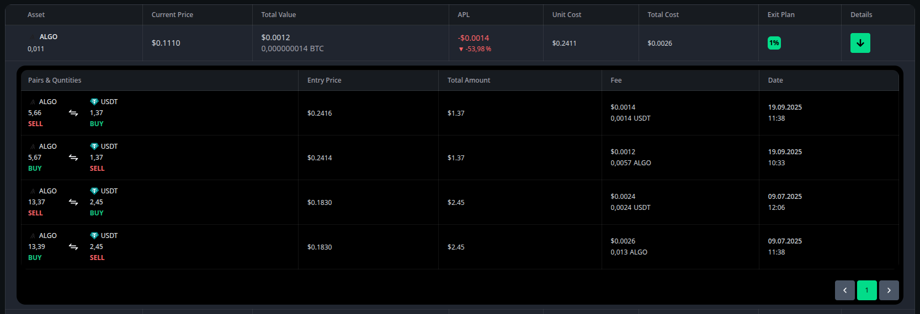Click current price $0.1110
Image resolution: width=920 pixels, height=314 pixels.
coord(166,43)
